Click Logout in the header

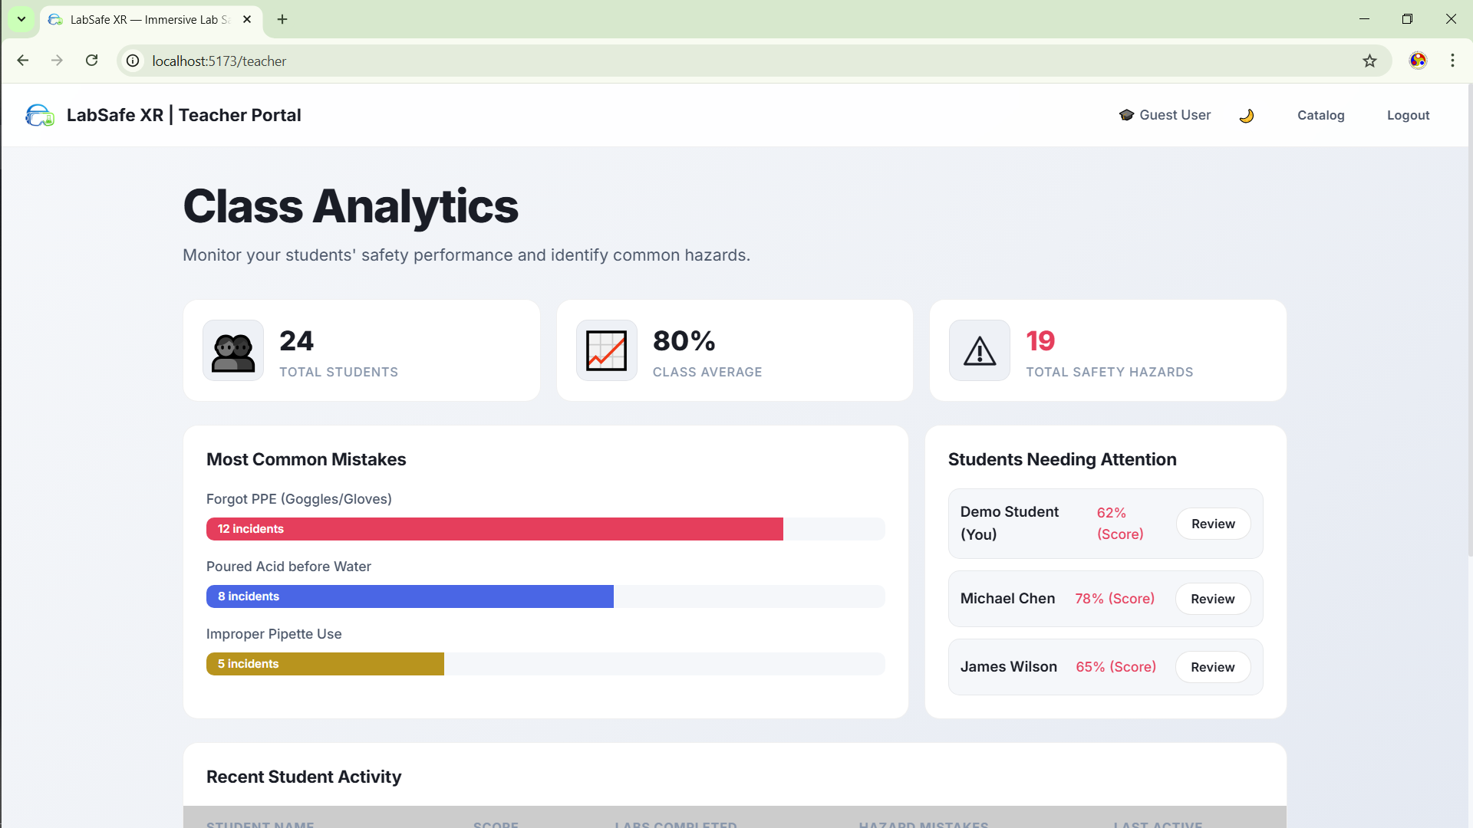(1408, 115)
